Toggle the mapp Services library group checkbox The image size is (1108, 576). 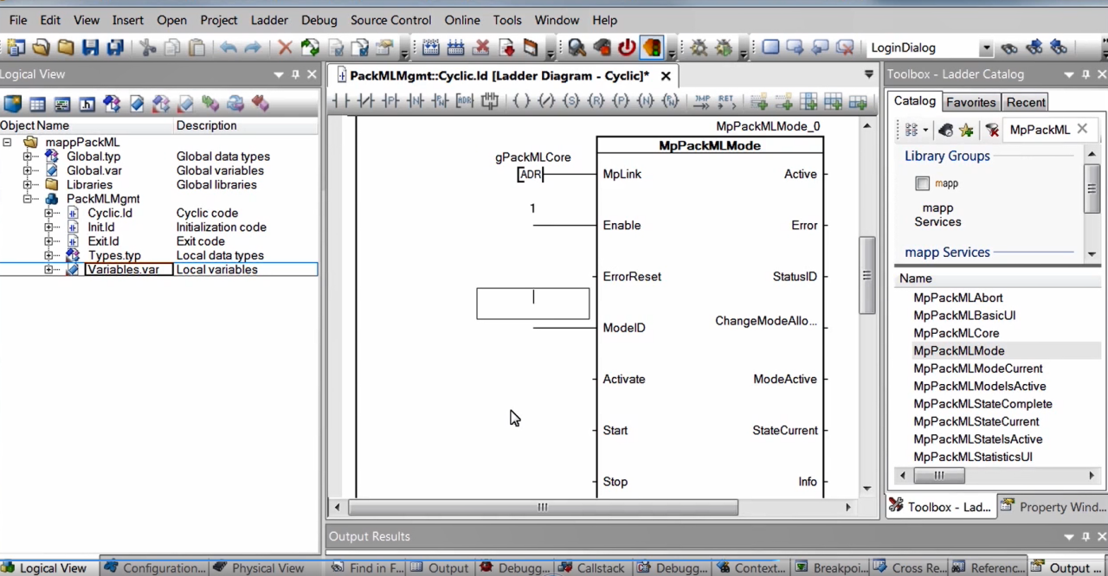pos(922,183)
